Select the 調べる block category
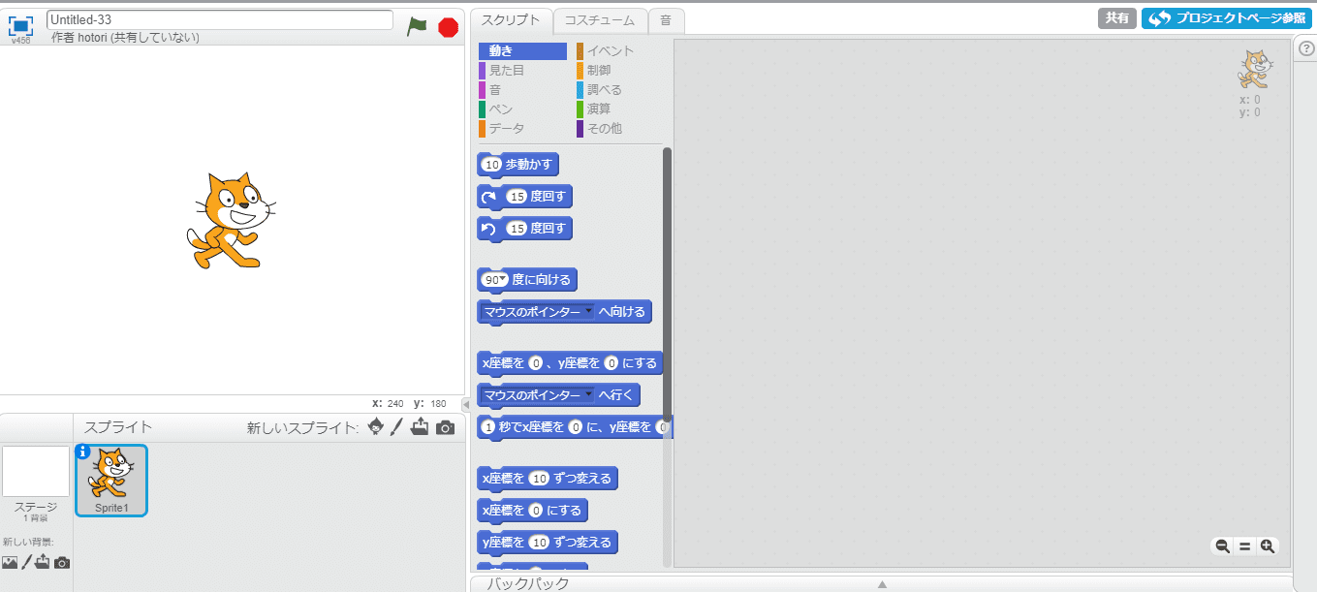 [618, 89]
